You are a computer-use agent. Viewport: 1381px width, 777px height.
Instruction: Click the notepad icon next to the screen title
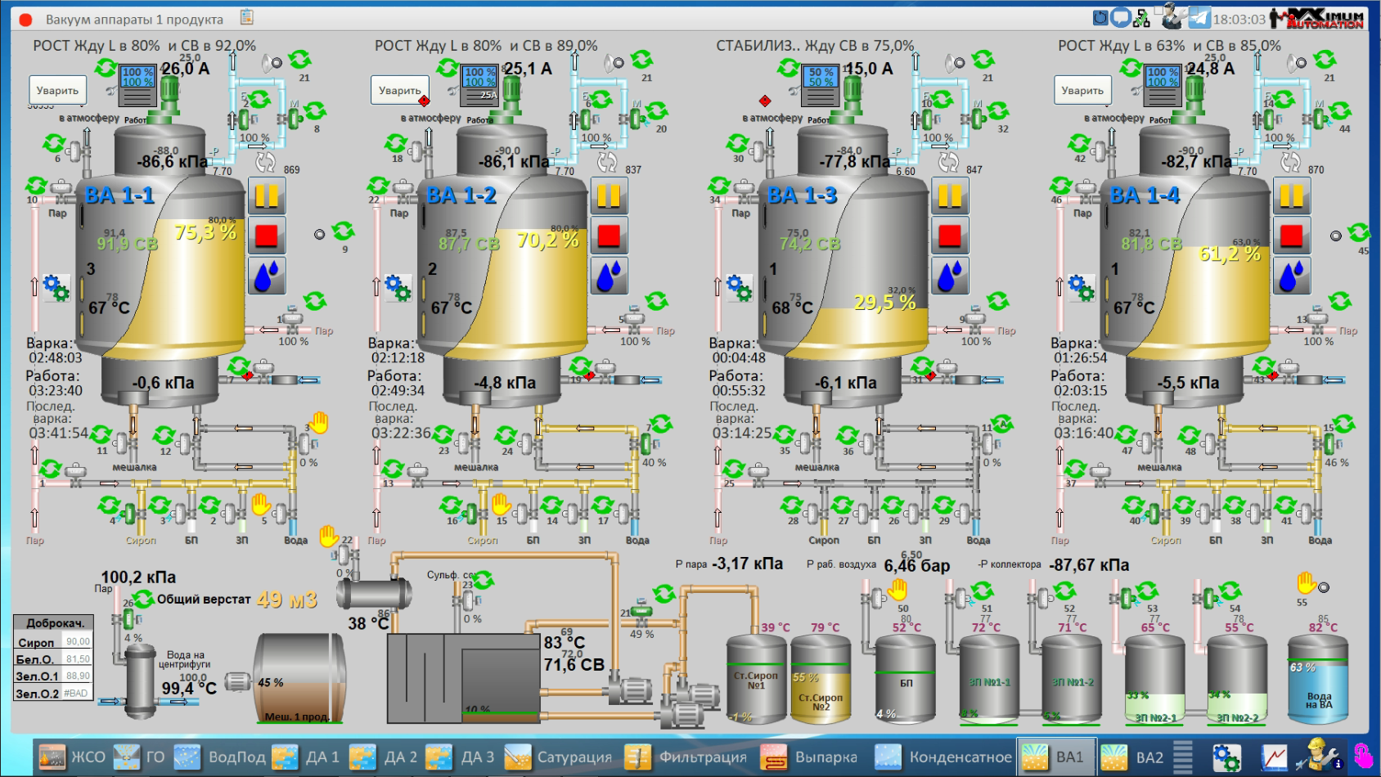247,17
